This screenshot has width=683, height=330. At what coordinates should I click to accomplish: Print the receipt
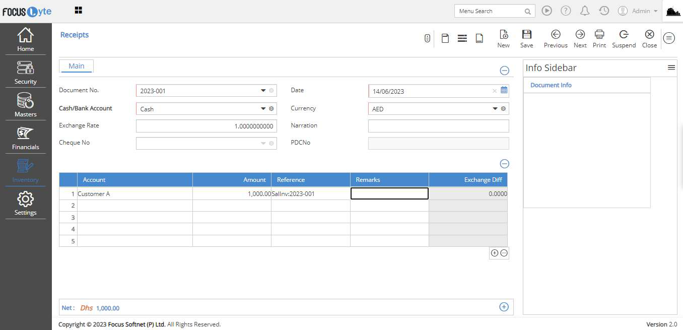tap(599, 38)
